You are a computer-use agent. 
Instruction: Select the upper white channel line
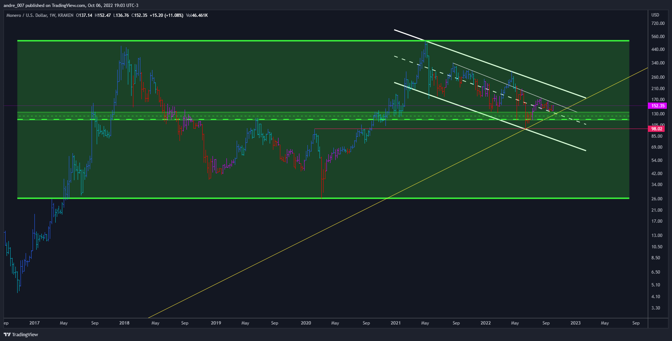point(490,64)
